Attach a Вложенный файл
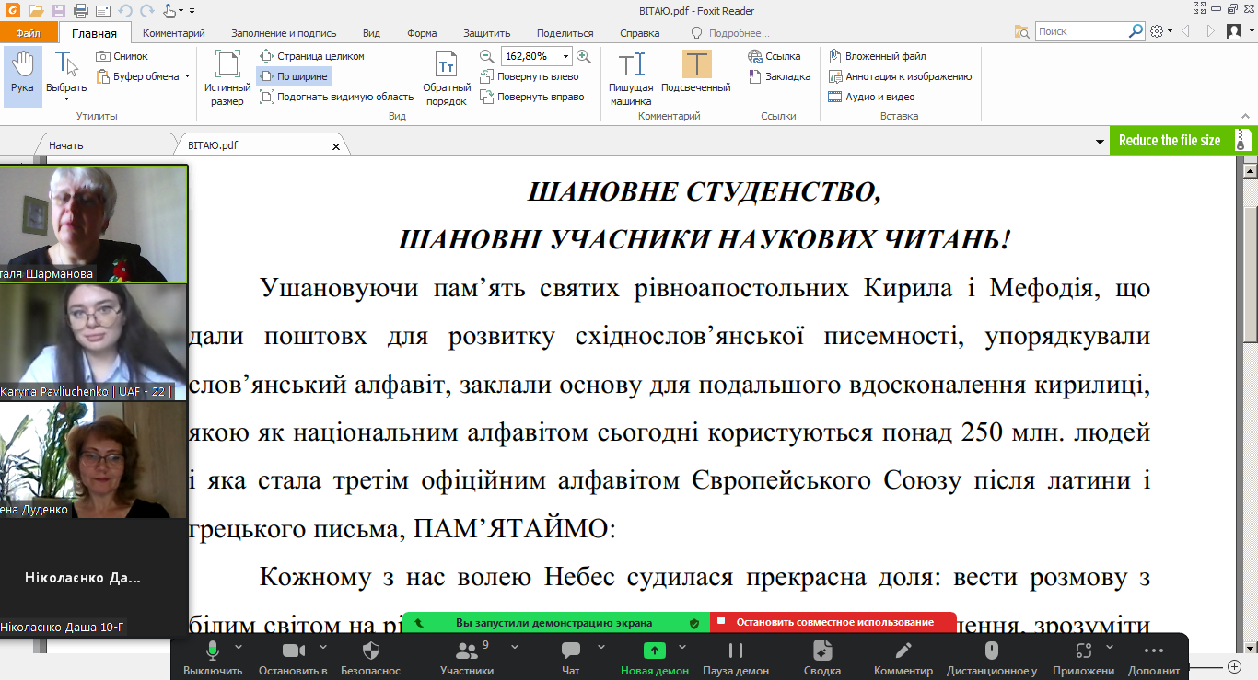Screen dimensions: 1258x680 tap(878, 56)
